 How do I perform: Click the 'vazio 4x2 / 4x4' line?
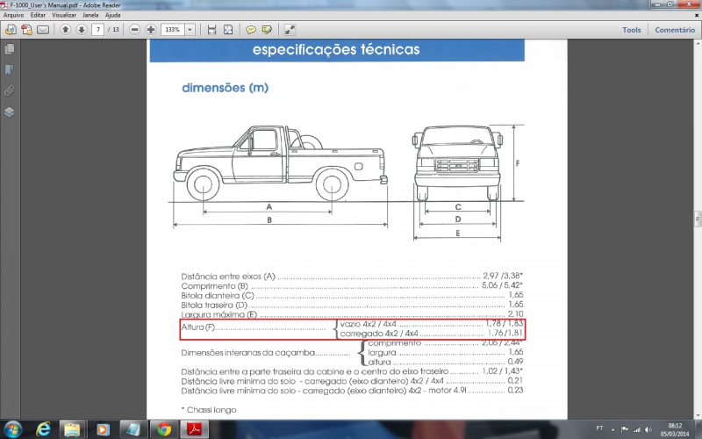pos(431,324)
